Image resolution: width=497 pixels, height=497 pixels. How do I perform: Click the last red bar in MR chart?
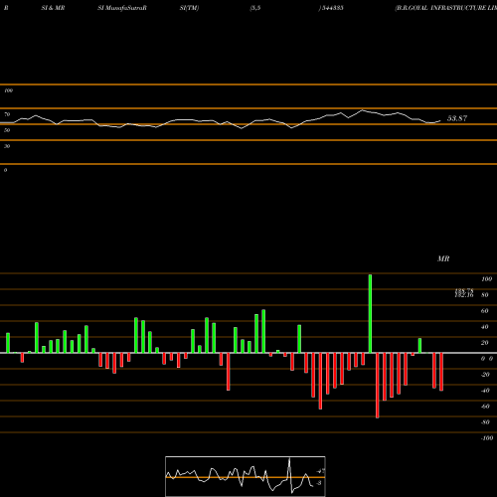pos(441,372)
